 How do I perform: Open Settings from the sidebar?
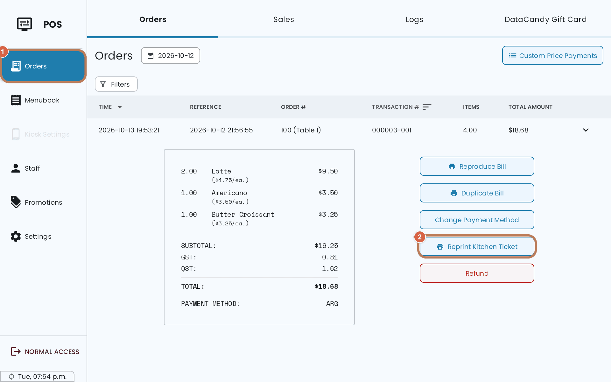[x=43, y=237]
